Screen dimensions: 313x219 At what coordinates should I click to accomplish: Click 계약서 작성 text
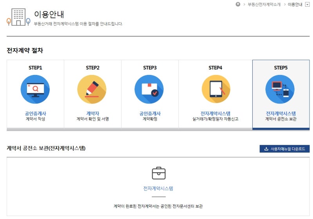(35, 119)
